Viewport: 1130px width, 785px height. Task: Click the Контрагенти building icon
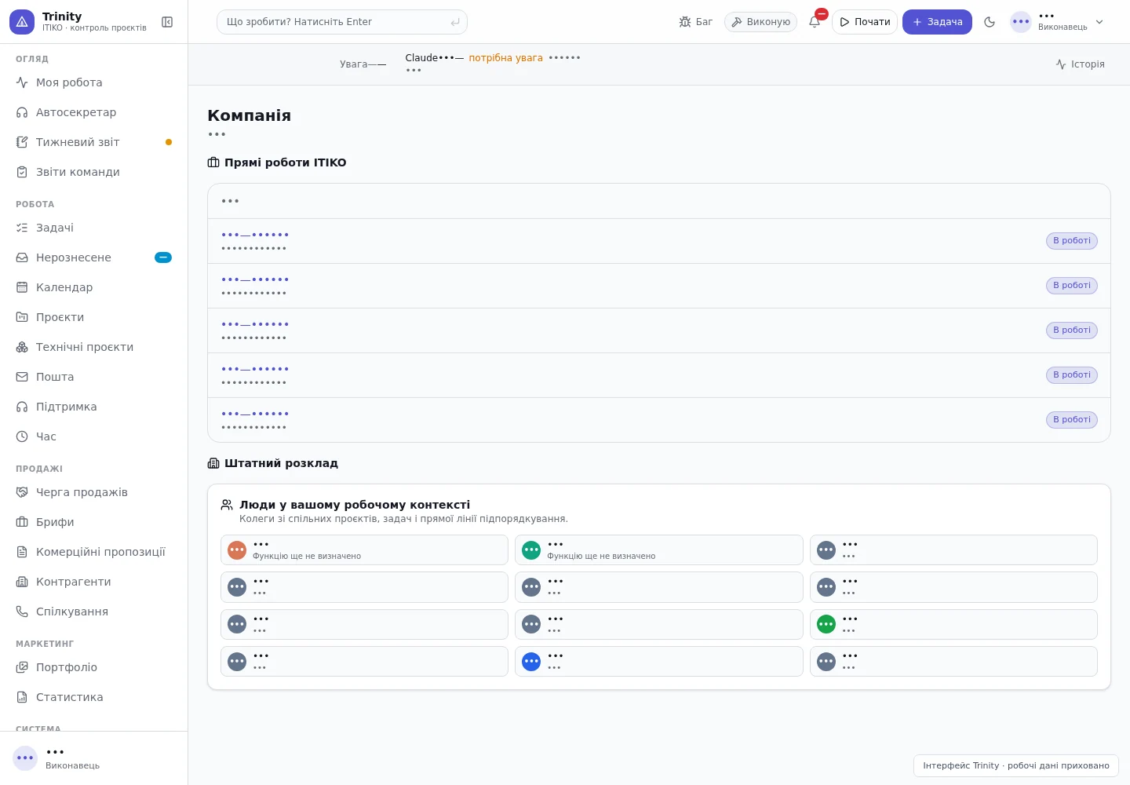(x=22, y=582)
